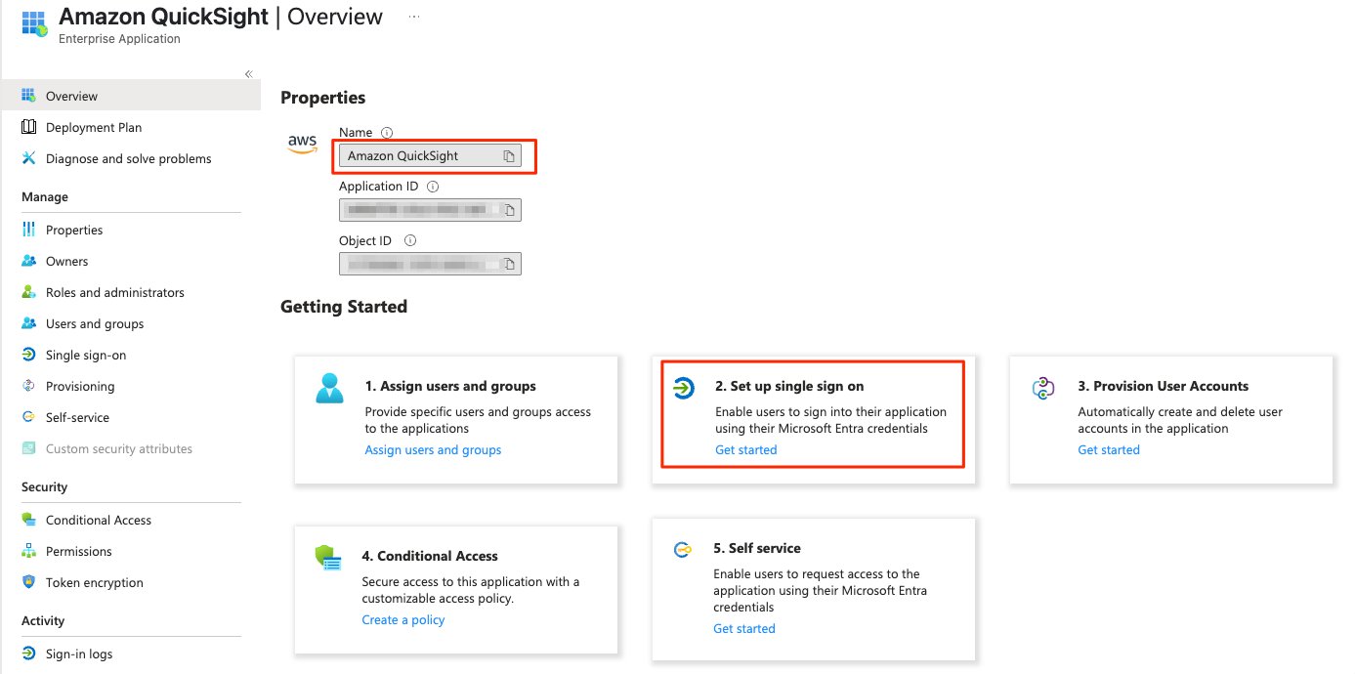Copy the Application ID to clipboard

[x=509, y=210]
